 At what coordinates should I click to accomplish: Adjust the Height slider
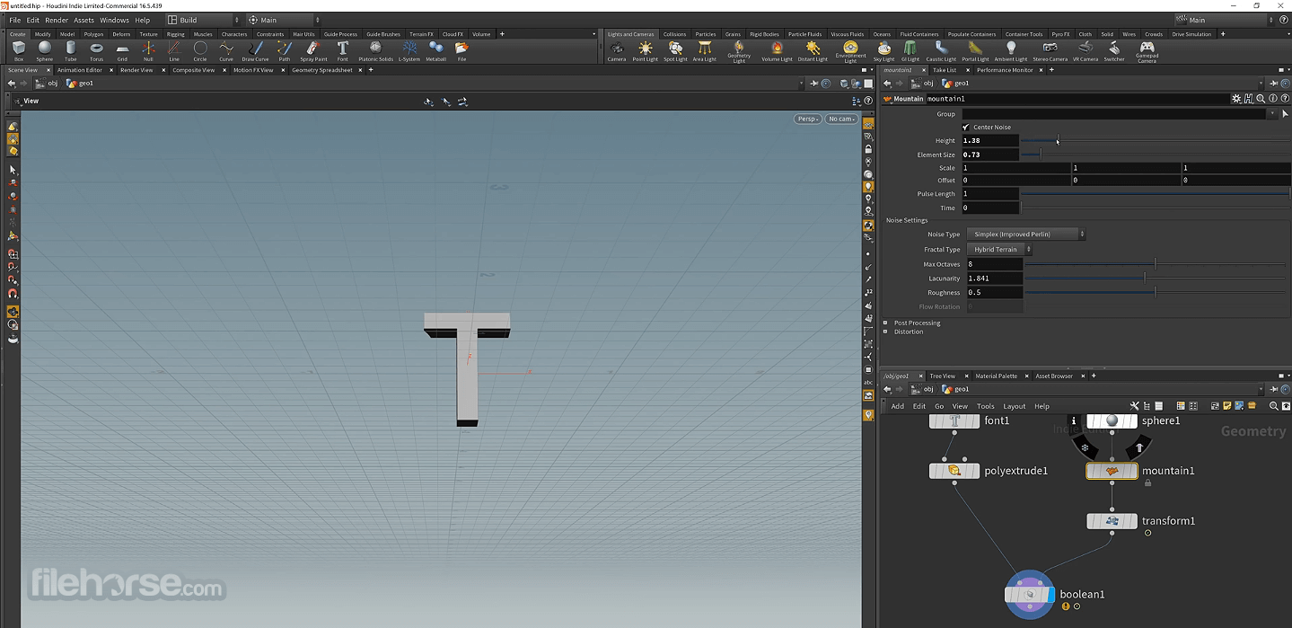tap(1156, 140)
